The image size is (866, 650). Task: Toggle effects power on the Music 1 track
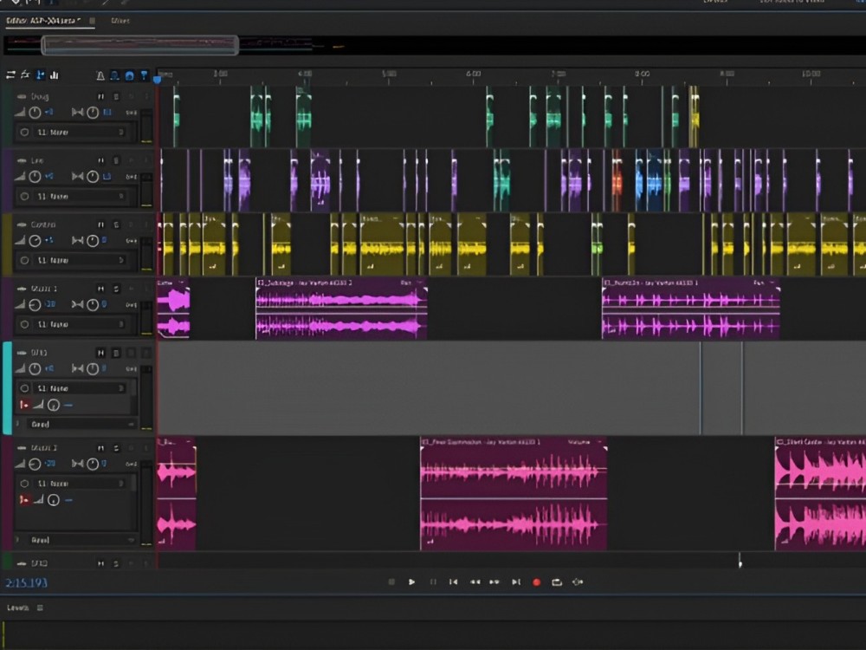coord(24,324)
